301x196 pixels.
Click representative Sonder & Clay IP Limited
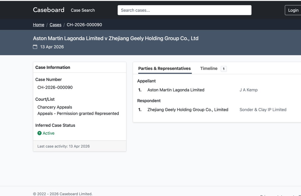tap(263, 109)
